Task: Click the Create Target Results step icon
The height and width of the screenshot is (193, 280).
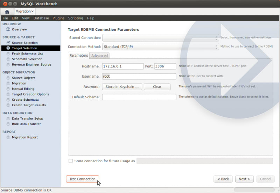Action: click(8, 105)
